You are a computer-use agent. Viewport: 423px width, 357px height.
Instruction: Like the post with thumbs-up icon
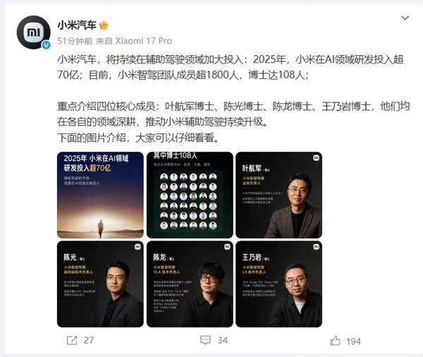pos(335,341)
